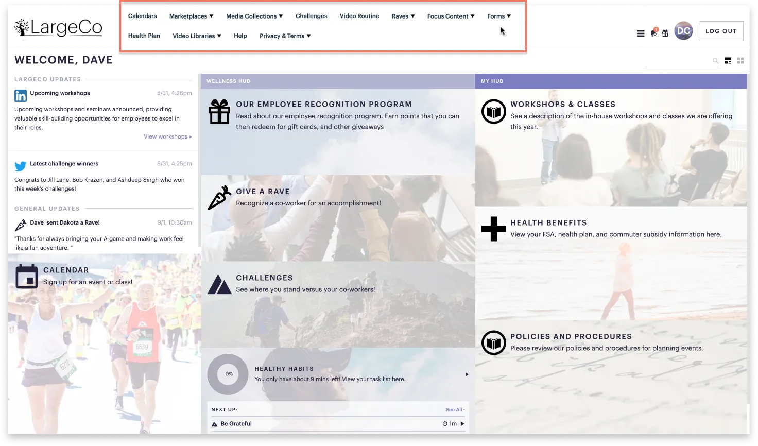Select the My Hub tab header
This screenshot has height=446, width=758.
[x=611, y=81]
